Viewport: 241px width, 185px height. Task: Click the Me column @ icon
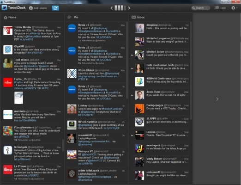tap(69, 17)
